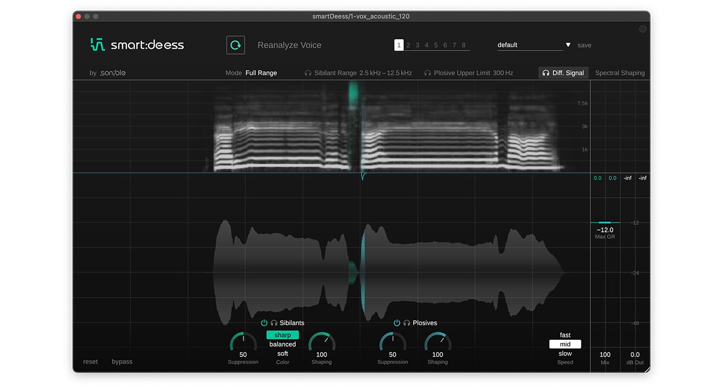Click Plosives Suppression value 50
Image resolution: width=723 pixels, height=388 pixels.
[393, 355]
